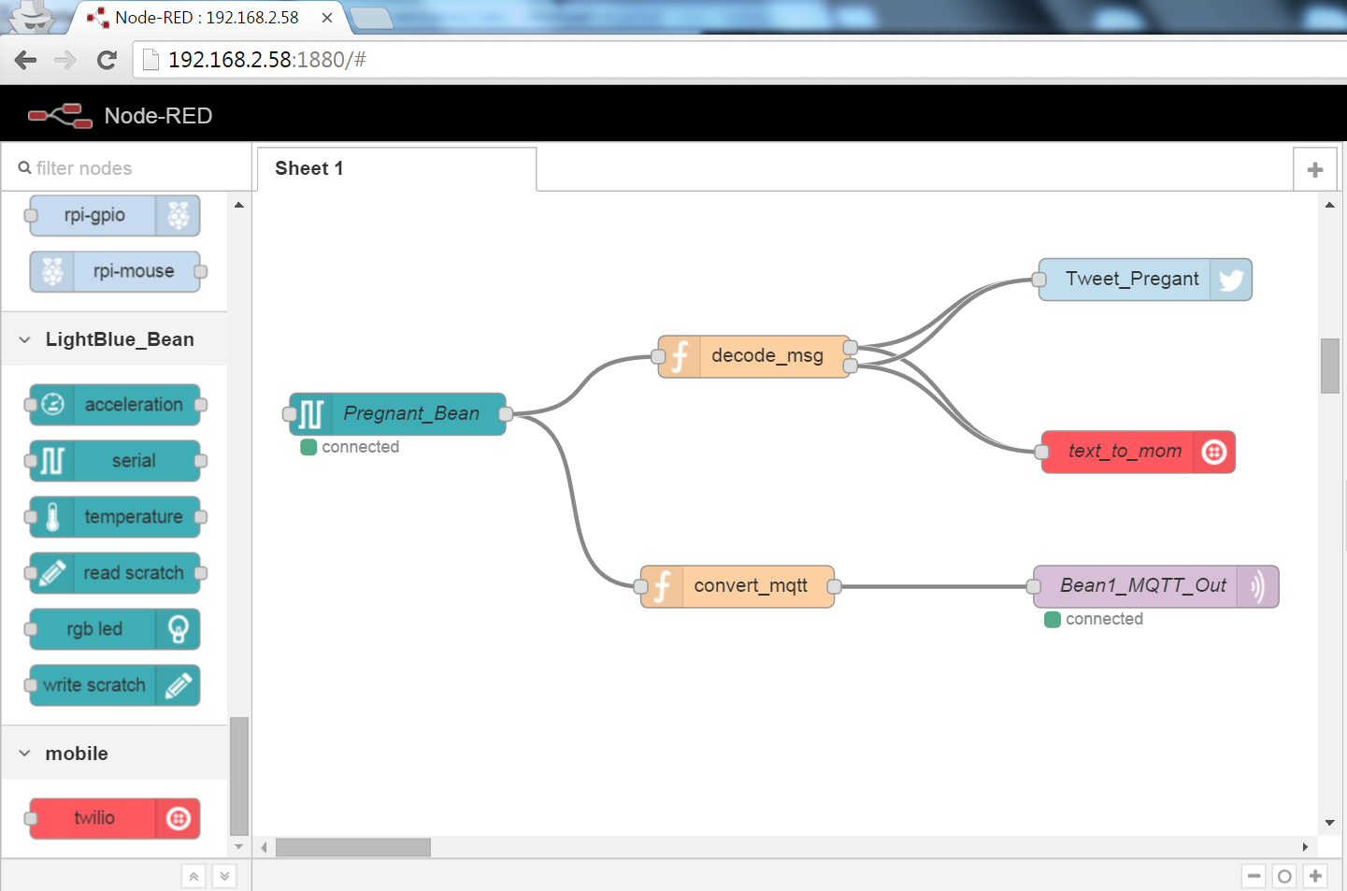Reset canvas zoom with circle button
The height and width of the screenshot is (891, 1347).
(x=1284, y=876)
